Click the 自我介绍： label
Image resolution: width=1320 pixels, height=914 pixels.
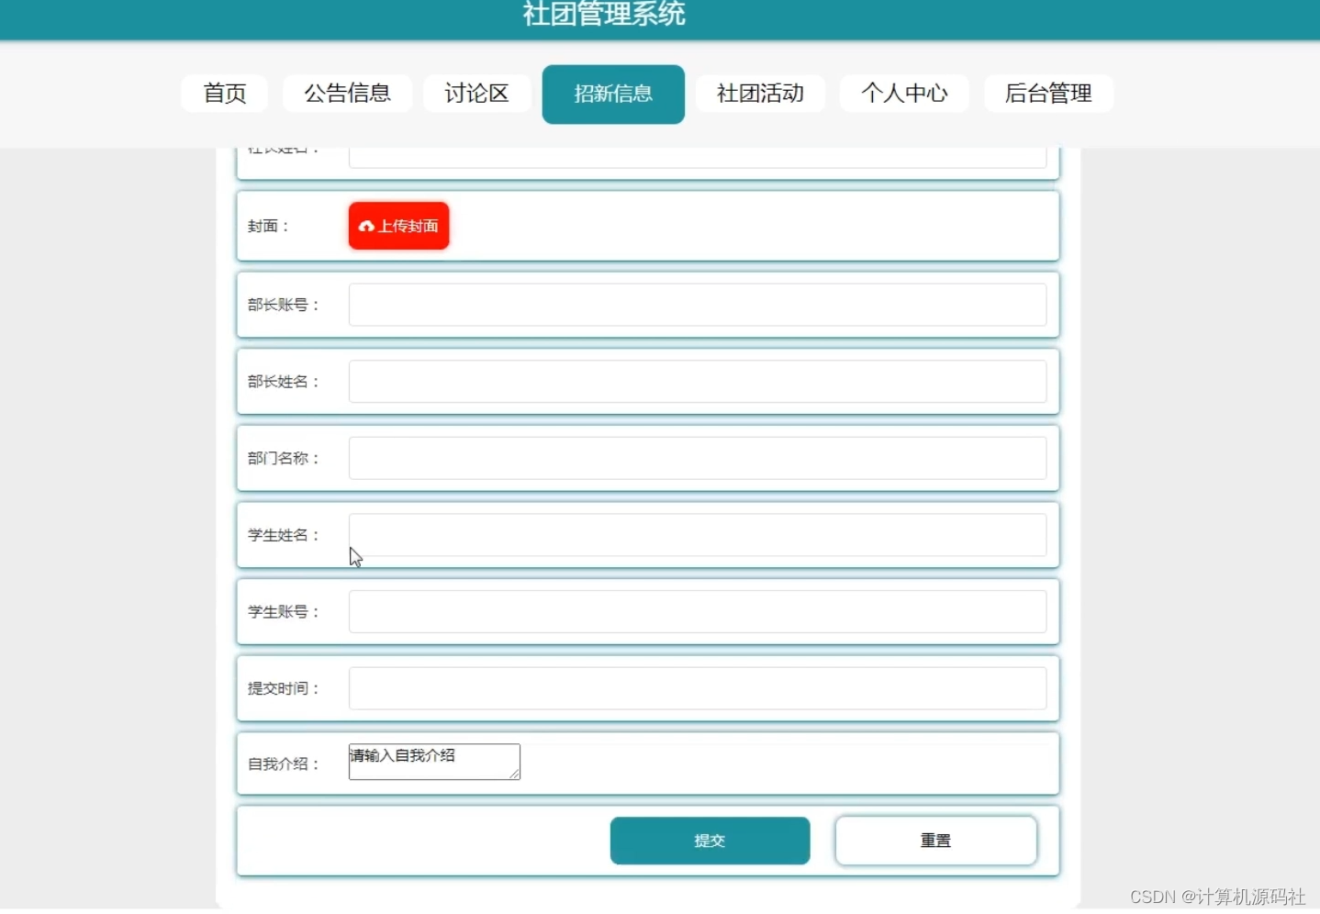(284, 764)
